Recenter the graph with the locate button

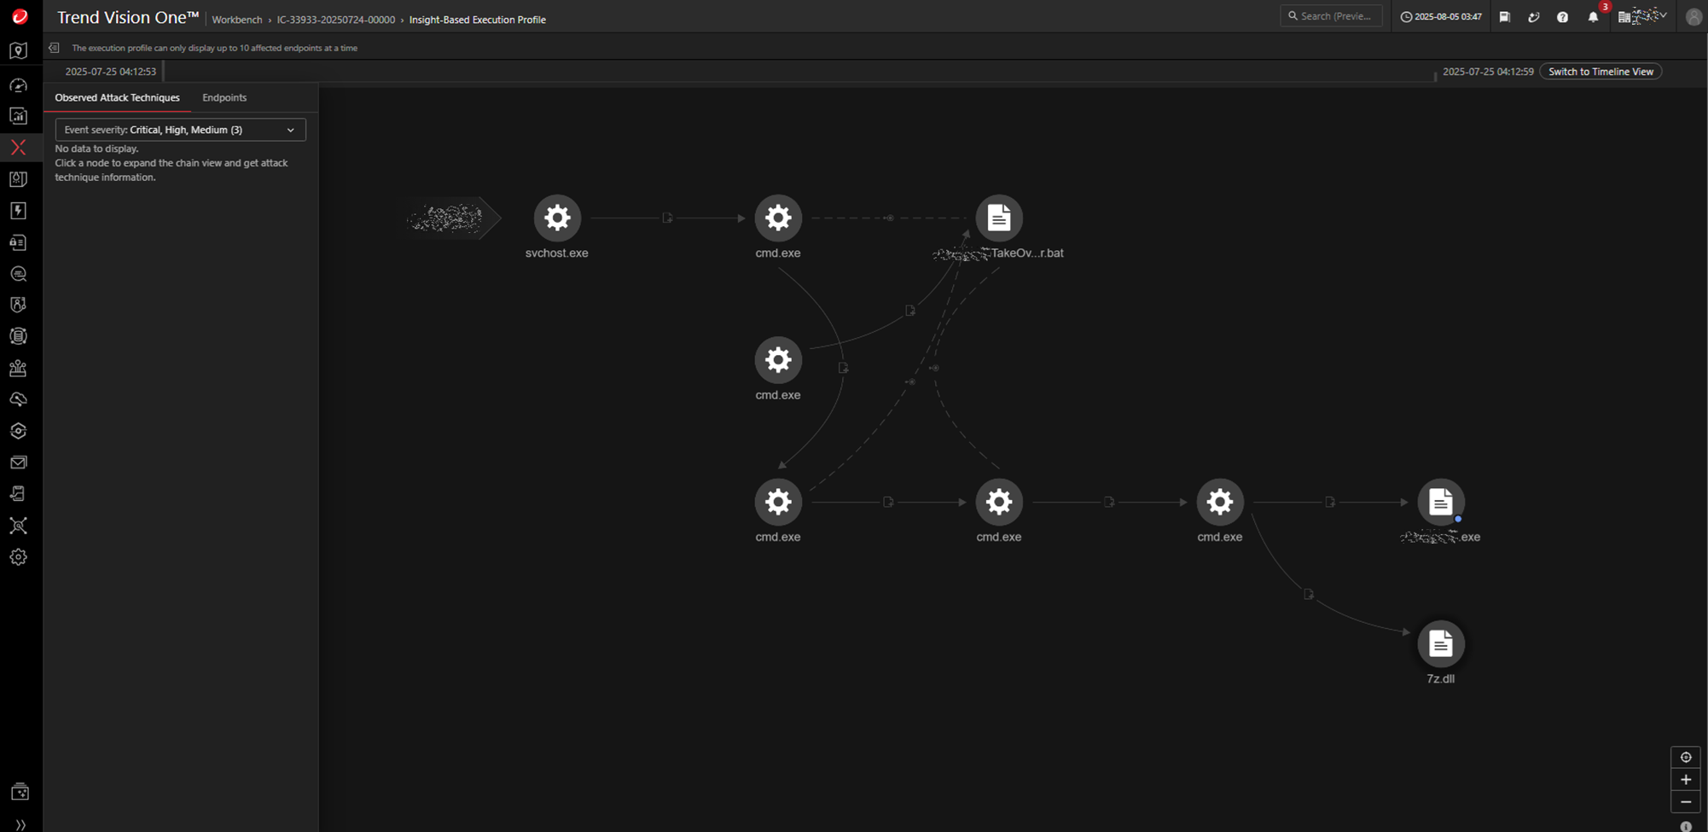1686,758
